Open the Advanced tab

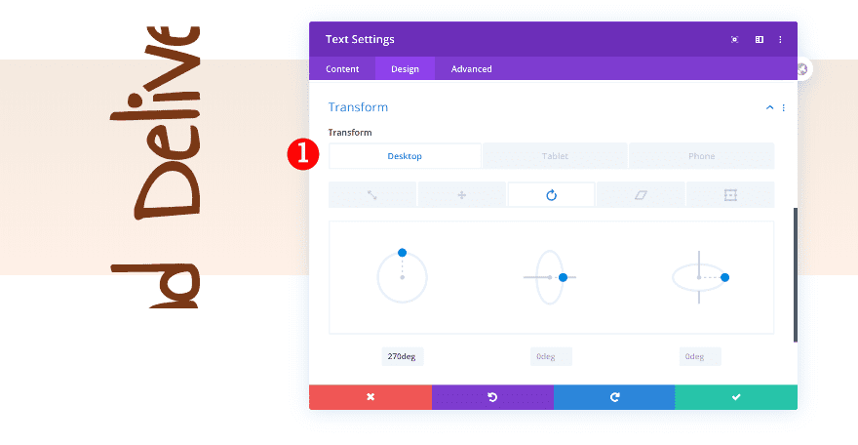point(471,69)
